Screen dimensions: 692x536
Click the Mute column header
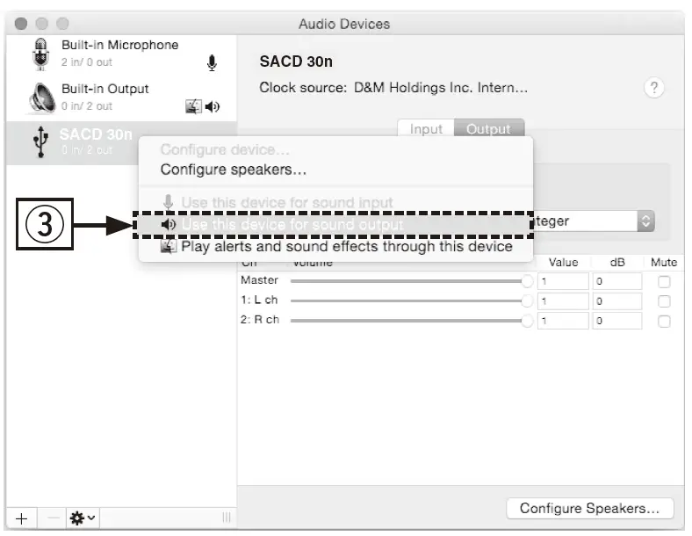click(x=664, y=262)
